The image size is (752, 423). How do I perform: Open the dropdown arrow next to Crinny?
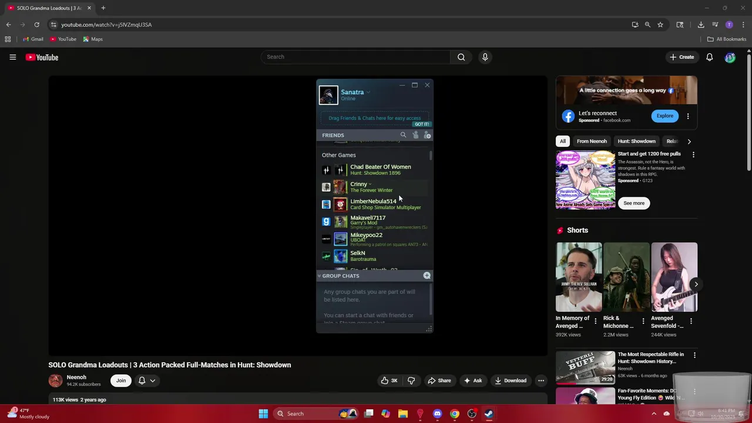pyautogui.click(x=370, y=184)
